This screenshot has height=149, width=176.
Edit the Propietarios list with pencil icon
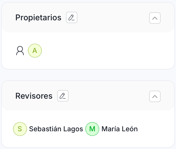[x=72, y=18]
